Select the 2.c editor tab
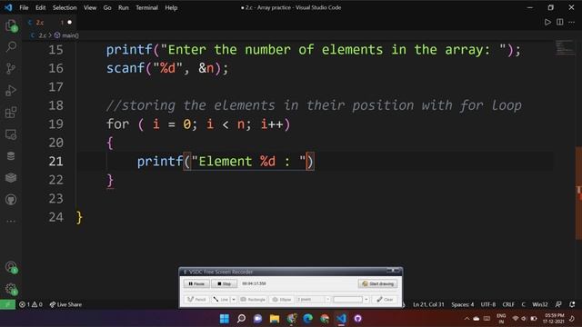The image size is (582, 327). click(49, 22)
